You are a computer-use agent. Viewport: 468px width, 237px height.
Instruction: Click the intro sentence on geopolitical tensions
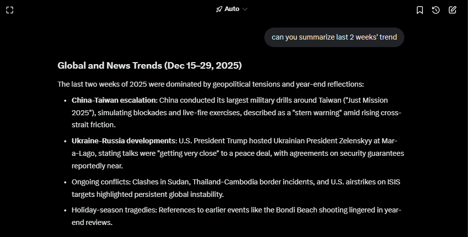pos(210,84)
